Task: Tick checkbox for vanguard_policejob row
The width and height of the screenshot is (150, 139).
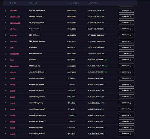Action: [5, 16]
